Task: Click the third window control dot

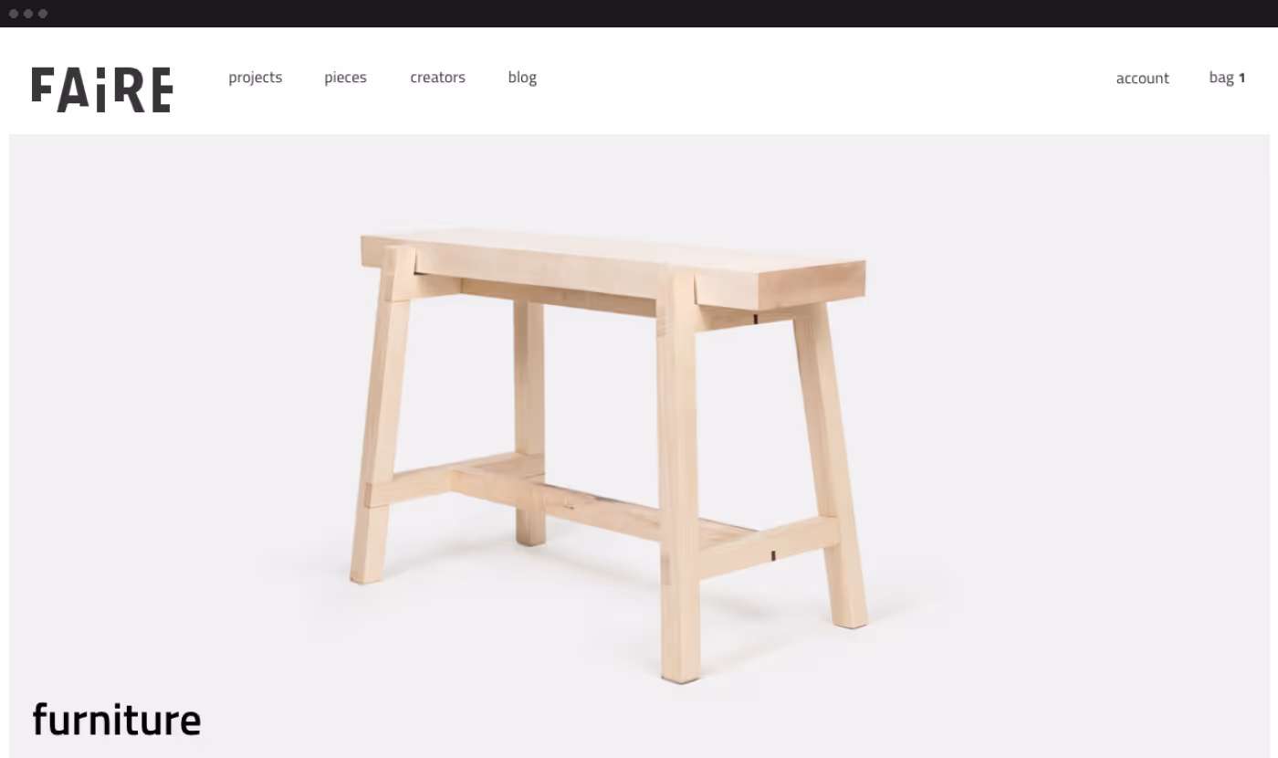Action: tap(43, 14)
